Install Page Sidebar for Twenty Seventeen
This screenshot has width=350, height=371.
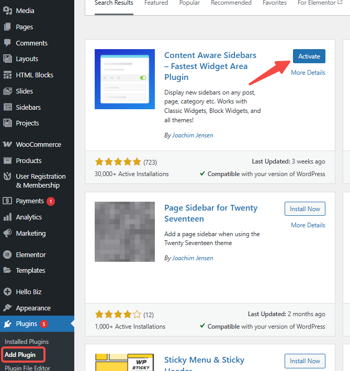click(305, 209)
